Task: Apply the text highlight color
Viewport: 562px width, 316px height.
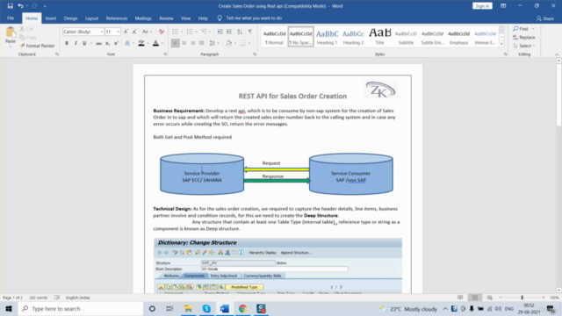Action: (141, 43)
